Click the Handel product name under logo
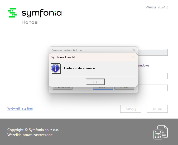The height and width of the screenshot is (145, 178). [x=30, y=22]
